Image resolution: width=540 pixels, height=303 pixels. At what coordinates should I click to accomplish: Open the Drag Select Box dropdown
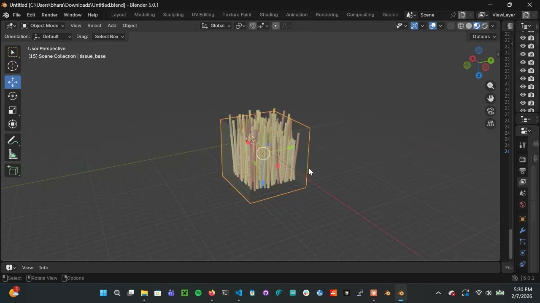tap(109, 37)
